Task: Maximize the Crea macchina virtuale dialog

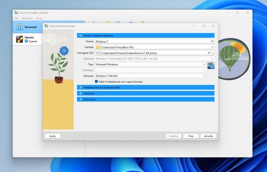Action: 204,26
